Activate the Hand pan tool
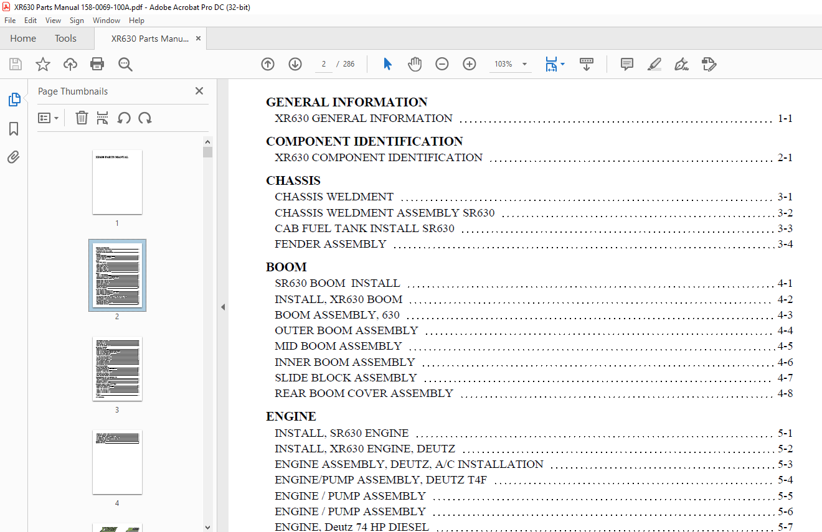 click(x=415, y=64)
